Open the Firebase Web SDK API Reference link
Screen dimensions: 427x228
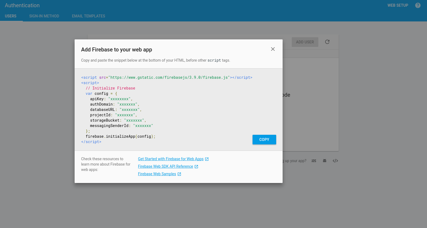point(165,166)
